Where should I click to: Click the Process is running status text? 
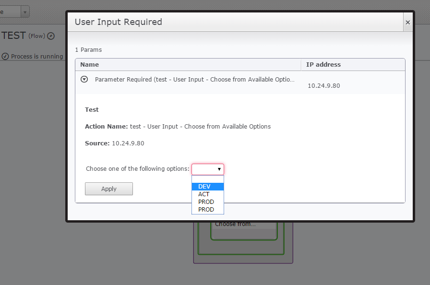[37, 57]
